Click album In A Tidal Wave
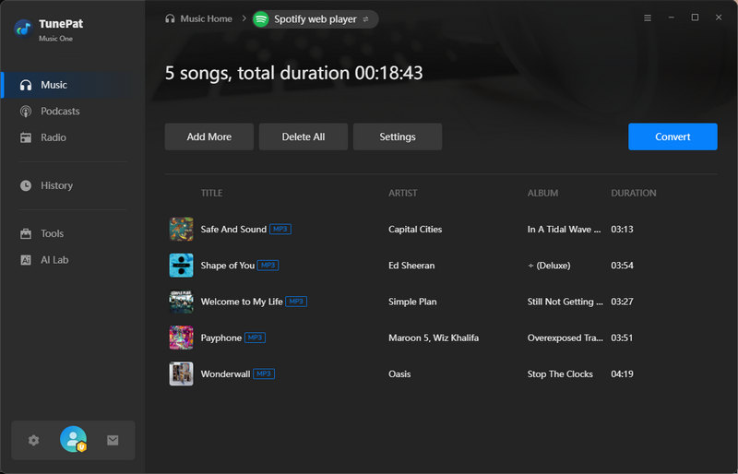Viewport: 738px width, 474px height. pos(564,230)
